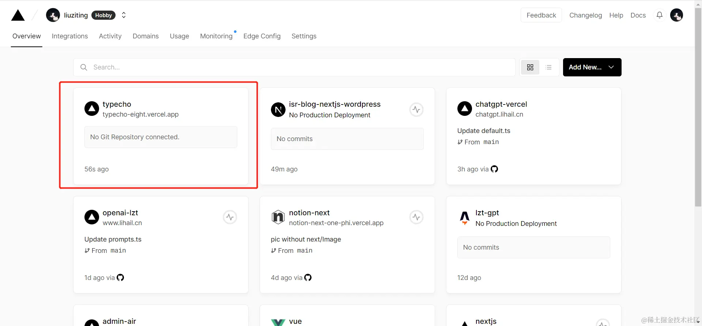This screenshot has height=326, width=702.
Task: Open the Docs link
Action: tap(638, 15)
